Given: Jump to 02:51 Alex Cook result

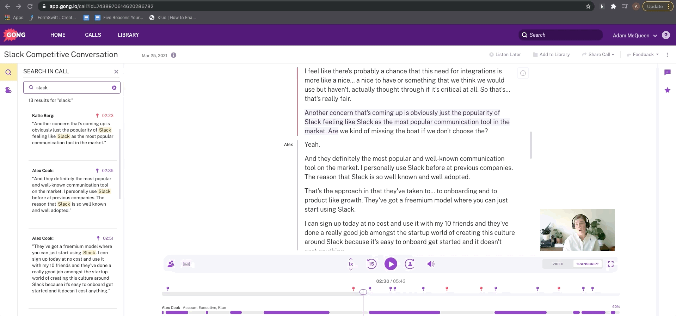Looking at the screenshot, I should click(105, 238).
